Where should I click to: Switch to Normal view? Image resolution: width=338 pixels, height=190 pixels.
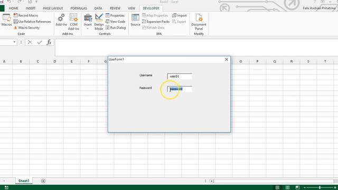[277, 188]
